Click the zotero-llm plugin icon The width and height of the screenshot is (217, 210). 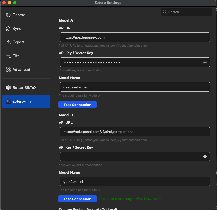click(8, 101)
